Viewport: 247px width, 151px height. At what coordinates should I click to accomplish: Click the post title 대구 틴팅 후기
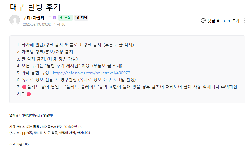(x=35, y=7)
